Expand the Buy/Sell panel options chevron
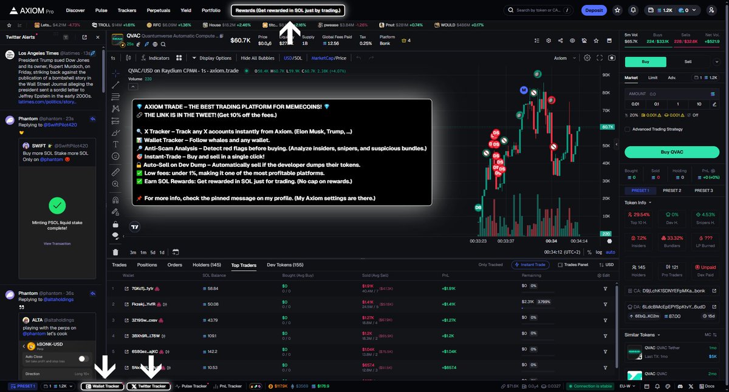This screenshot has height=392, width=729. pos(717,61)
